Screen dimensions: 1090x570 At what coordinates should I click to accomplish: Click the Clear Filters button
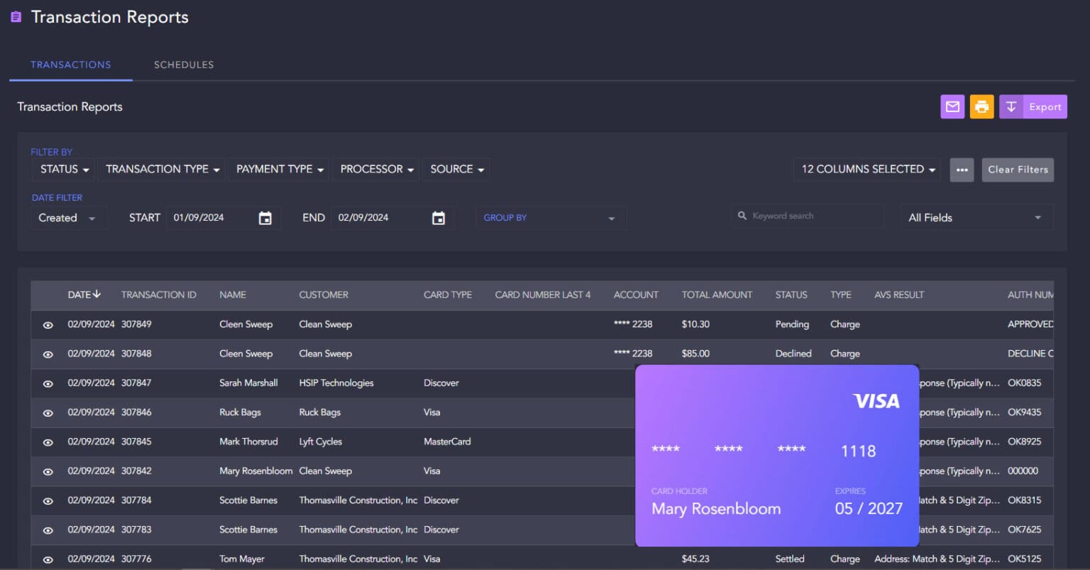tap(1017, 170)
